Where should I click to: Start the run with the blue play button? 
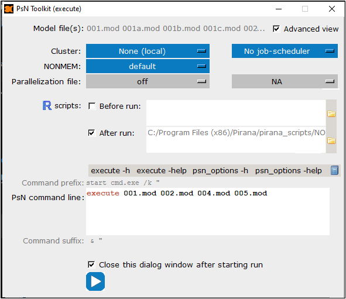pos(95,281)
